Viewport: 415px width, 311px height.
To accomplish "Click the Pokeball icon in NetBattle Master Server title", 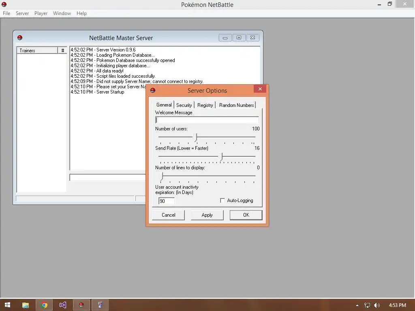I will [x=20, y=38].
